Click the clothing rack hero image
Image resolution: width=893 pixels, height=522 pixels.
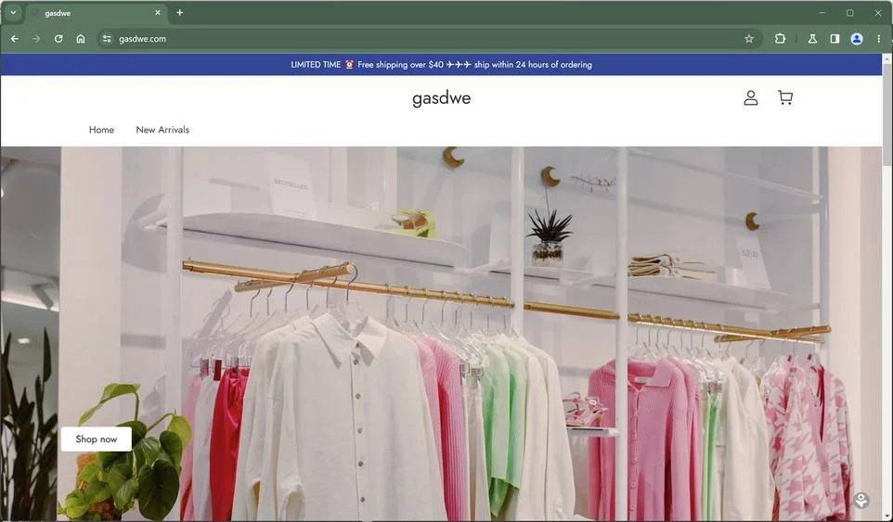pos(441,333)
